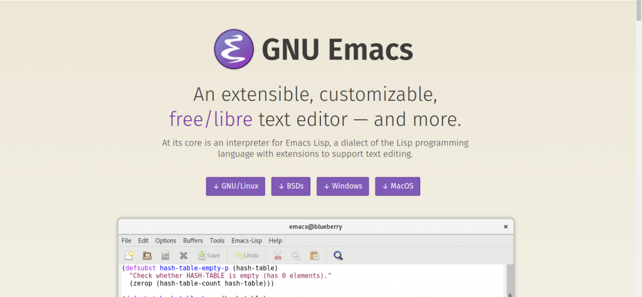642x297 pixels.
Task: Open the Buffers menu
Action: click(x=193, y=241)
